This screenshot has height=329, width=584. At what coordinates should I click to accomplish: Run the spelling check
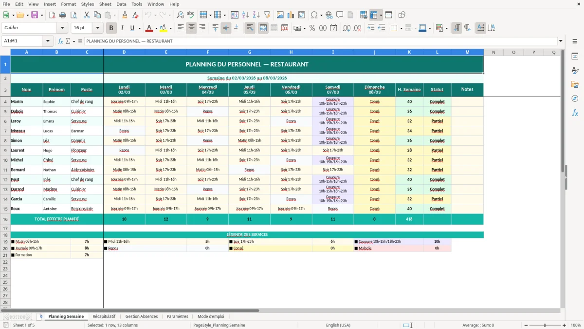(x=190, y=15)
